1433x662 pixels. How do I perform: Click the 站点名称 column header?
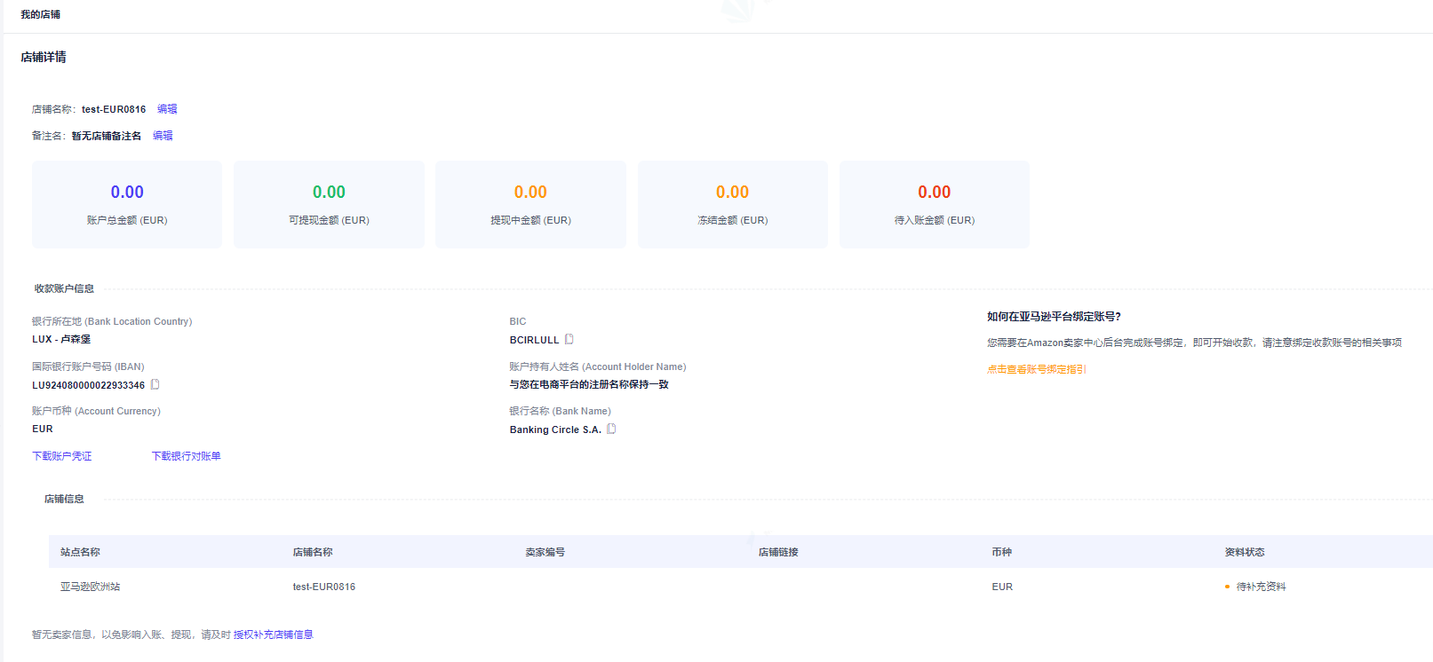coord(80,552)
